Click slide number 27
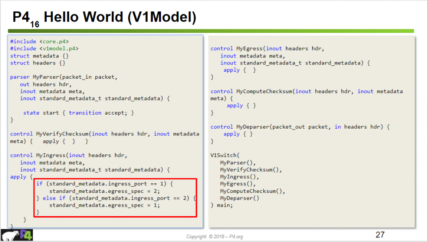The image size is (427, 242). tap(380, 235)
